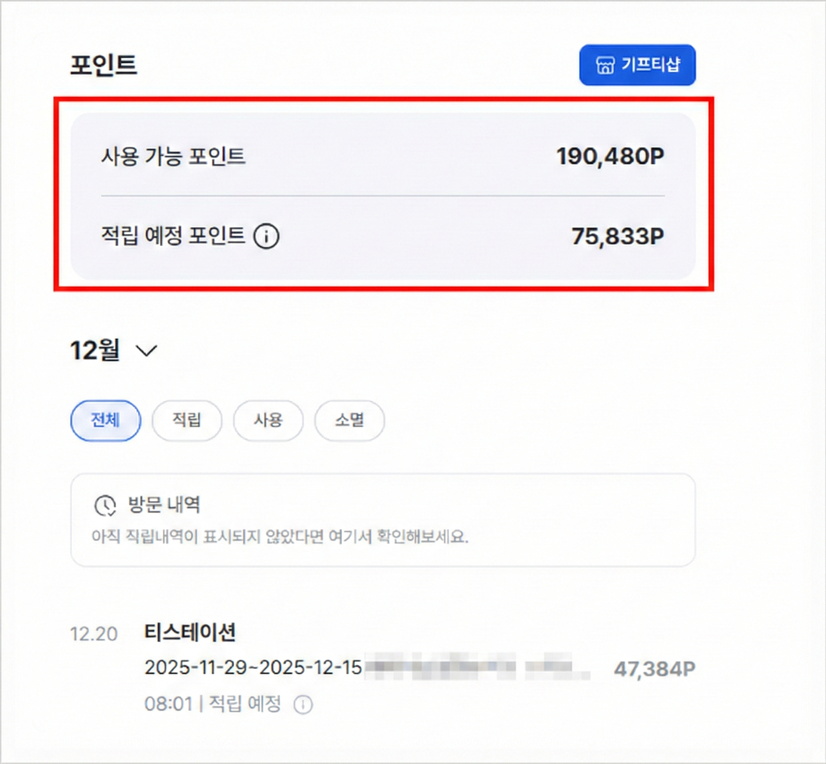Click the 75,833P pending points value
Viewport: 826px width, 764px height.
click(618, 236)
